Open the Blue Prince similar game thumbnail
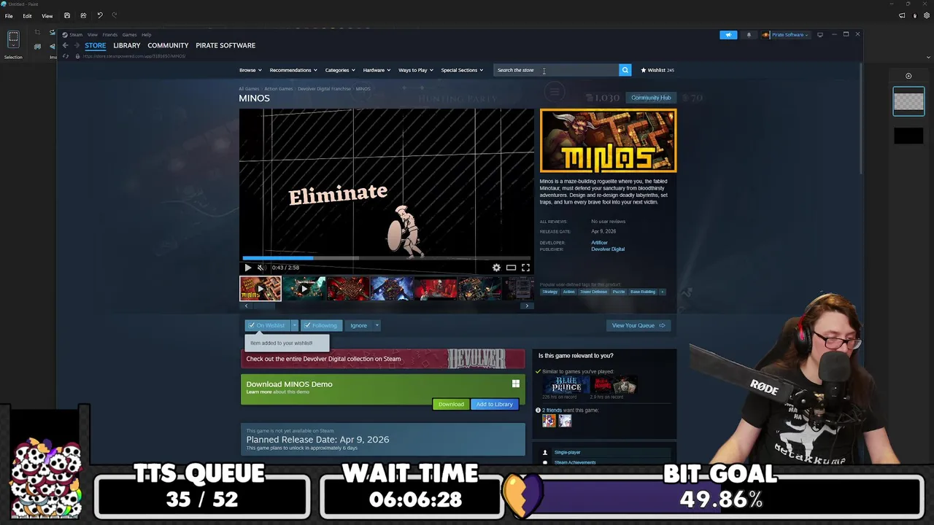Screen dimensions: 934x525 566,386
